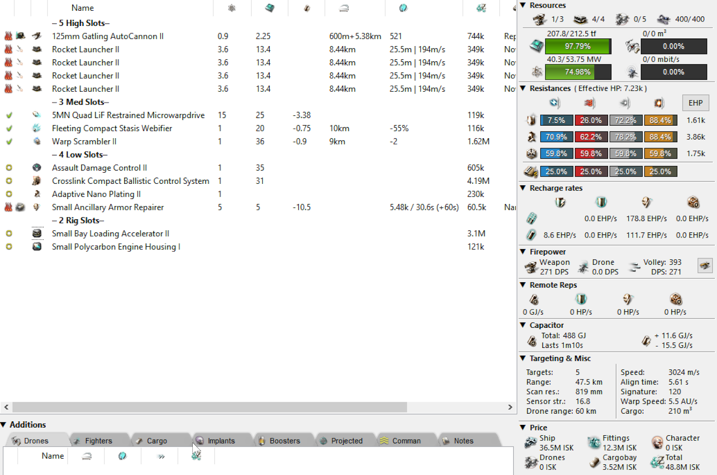Toggle state of 5MN Quad LiF Microwarpdrive
This screenshot has width=717, height=475.
[x=9, y=115]
